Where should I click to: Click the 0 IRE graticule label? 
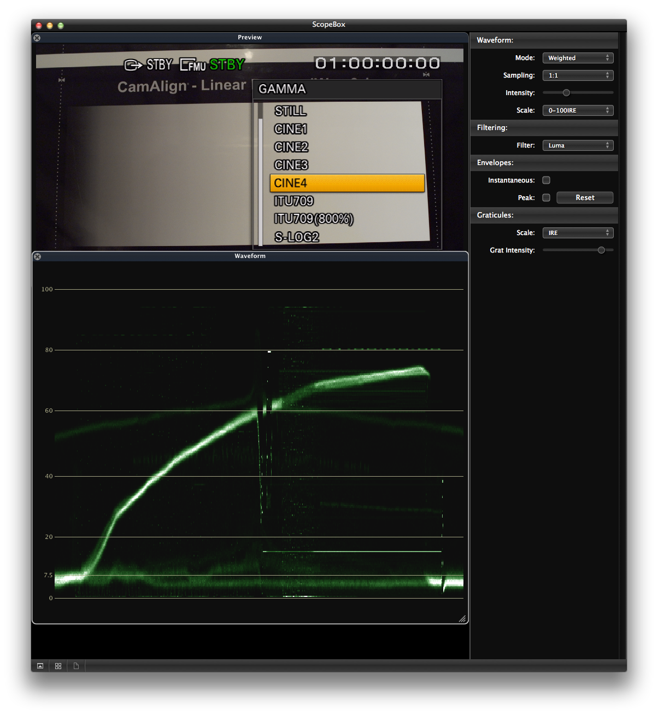pyautogui.click(x=51, y=598)
